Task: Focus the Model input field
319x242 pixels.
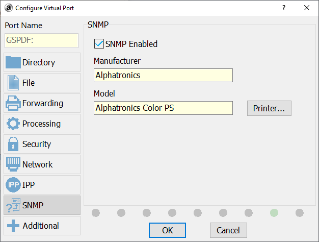Action: coord(163,108)
